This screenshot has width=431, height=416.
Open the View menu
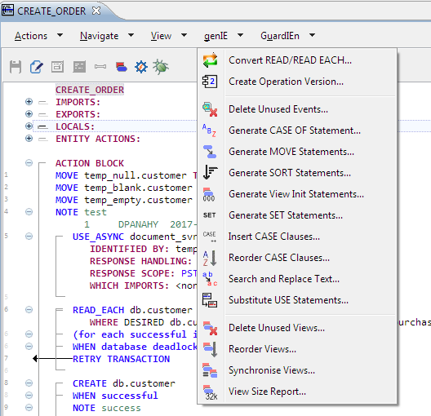(161, 36)
